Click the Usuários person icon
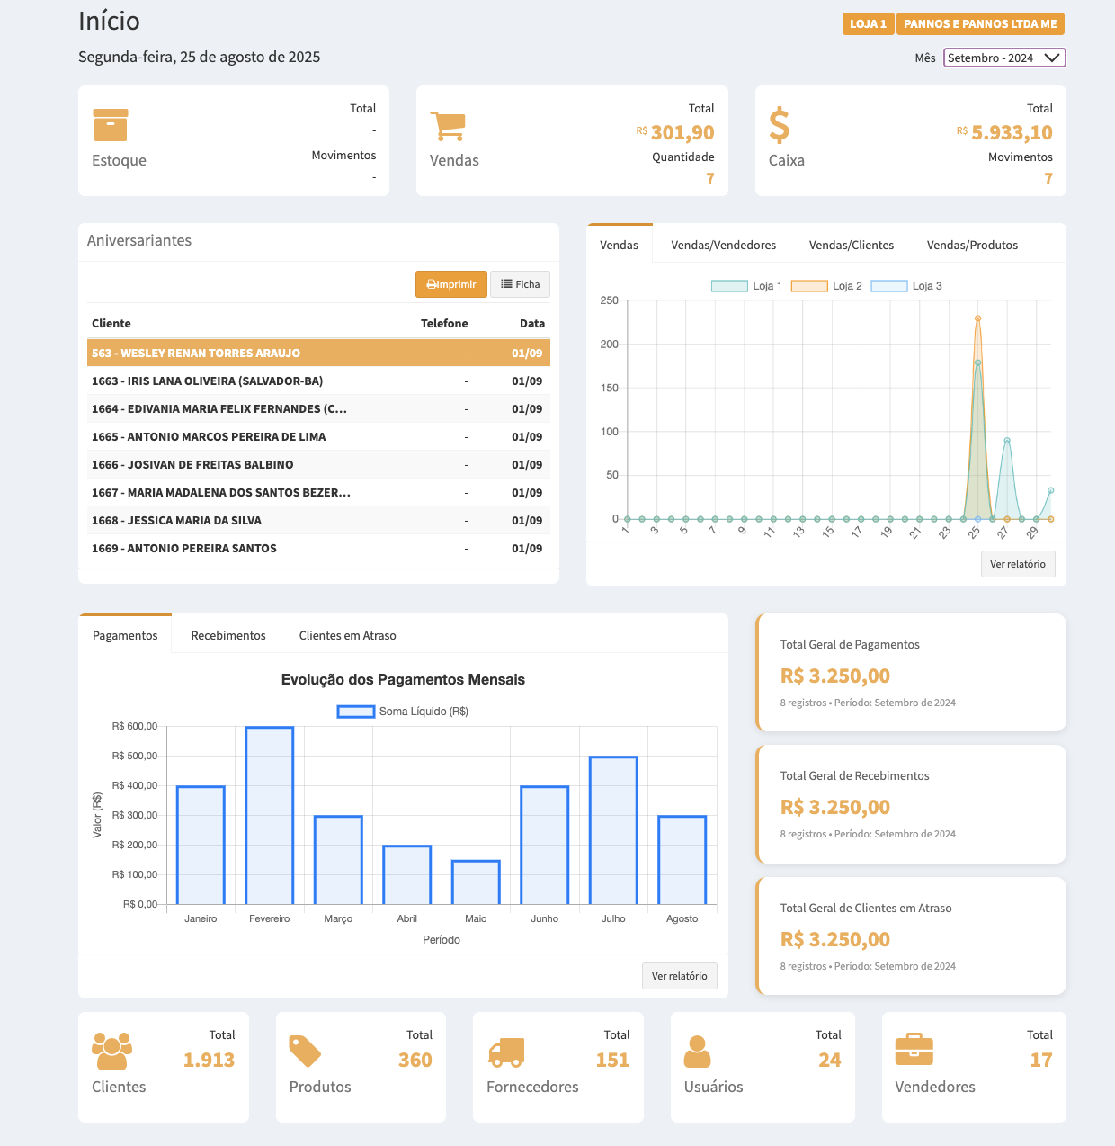1115x1146 pixels. 697,1051
